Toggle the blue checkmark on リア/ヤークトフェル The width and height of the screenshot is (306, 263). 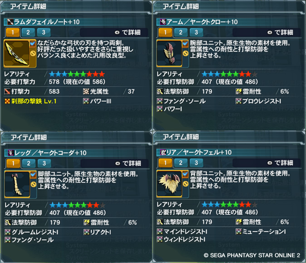pyautogui.click(x=185, y=174)
